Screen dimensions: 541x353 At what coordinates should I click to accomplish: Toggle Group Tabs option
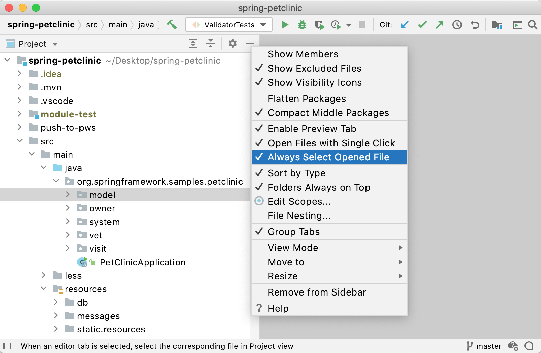[x=329, y=232]
